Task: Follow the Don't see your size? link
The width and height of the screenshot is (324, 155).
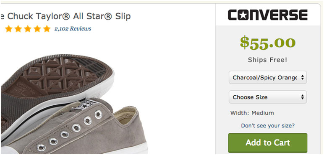Action: [268, 125]
